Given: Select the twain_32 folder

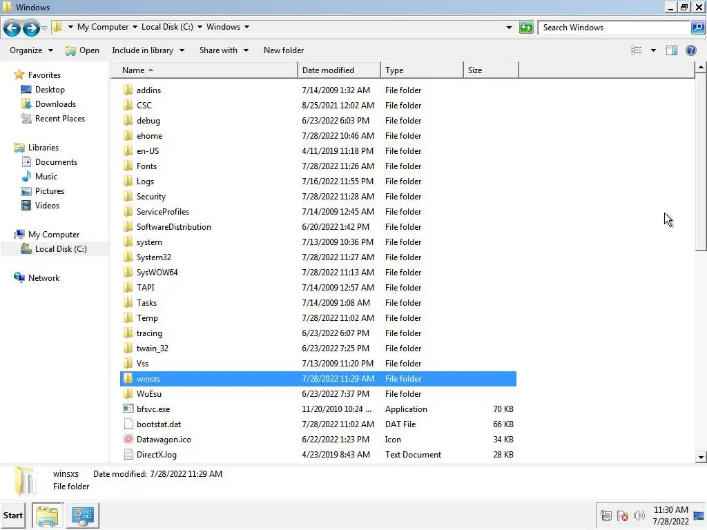Looking at the screenshot, I should click(x=153, y=349).
